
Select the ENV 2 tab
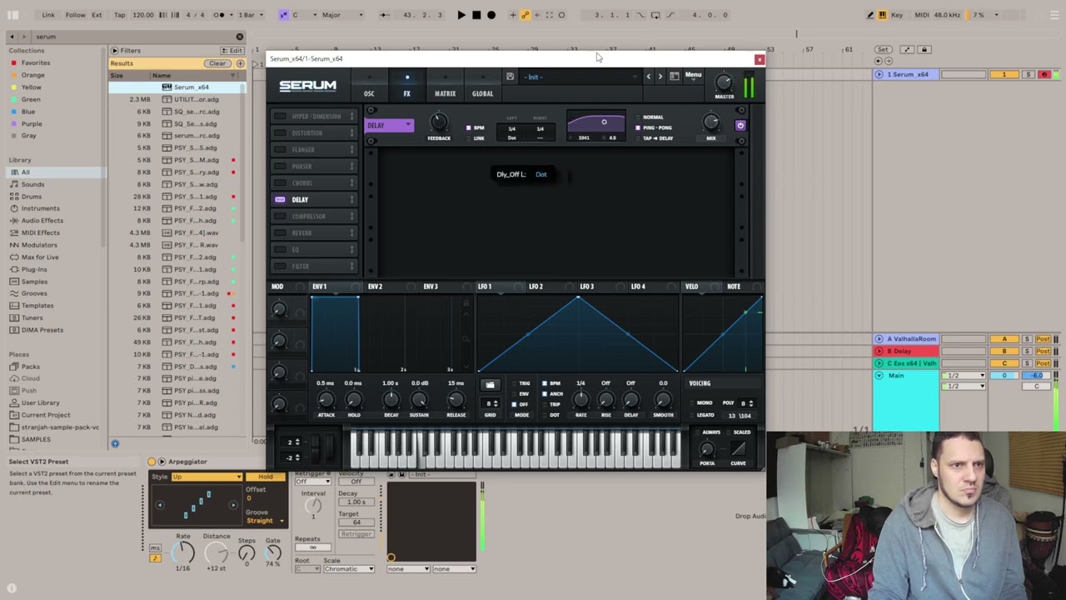point(375,287)
